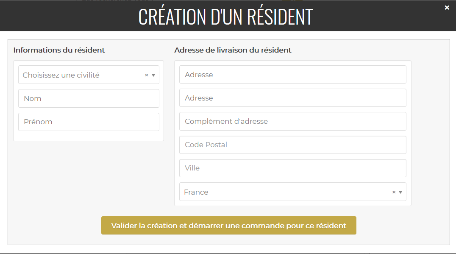
Task: Click blank space below the Prénom field
Action: 89,178
